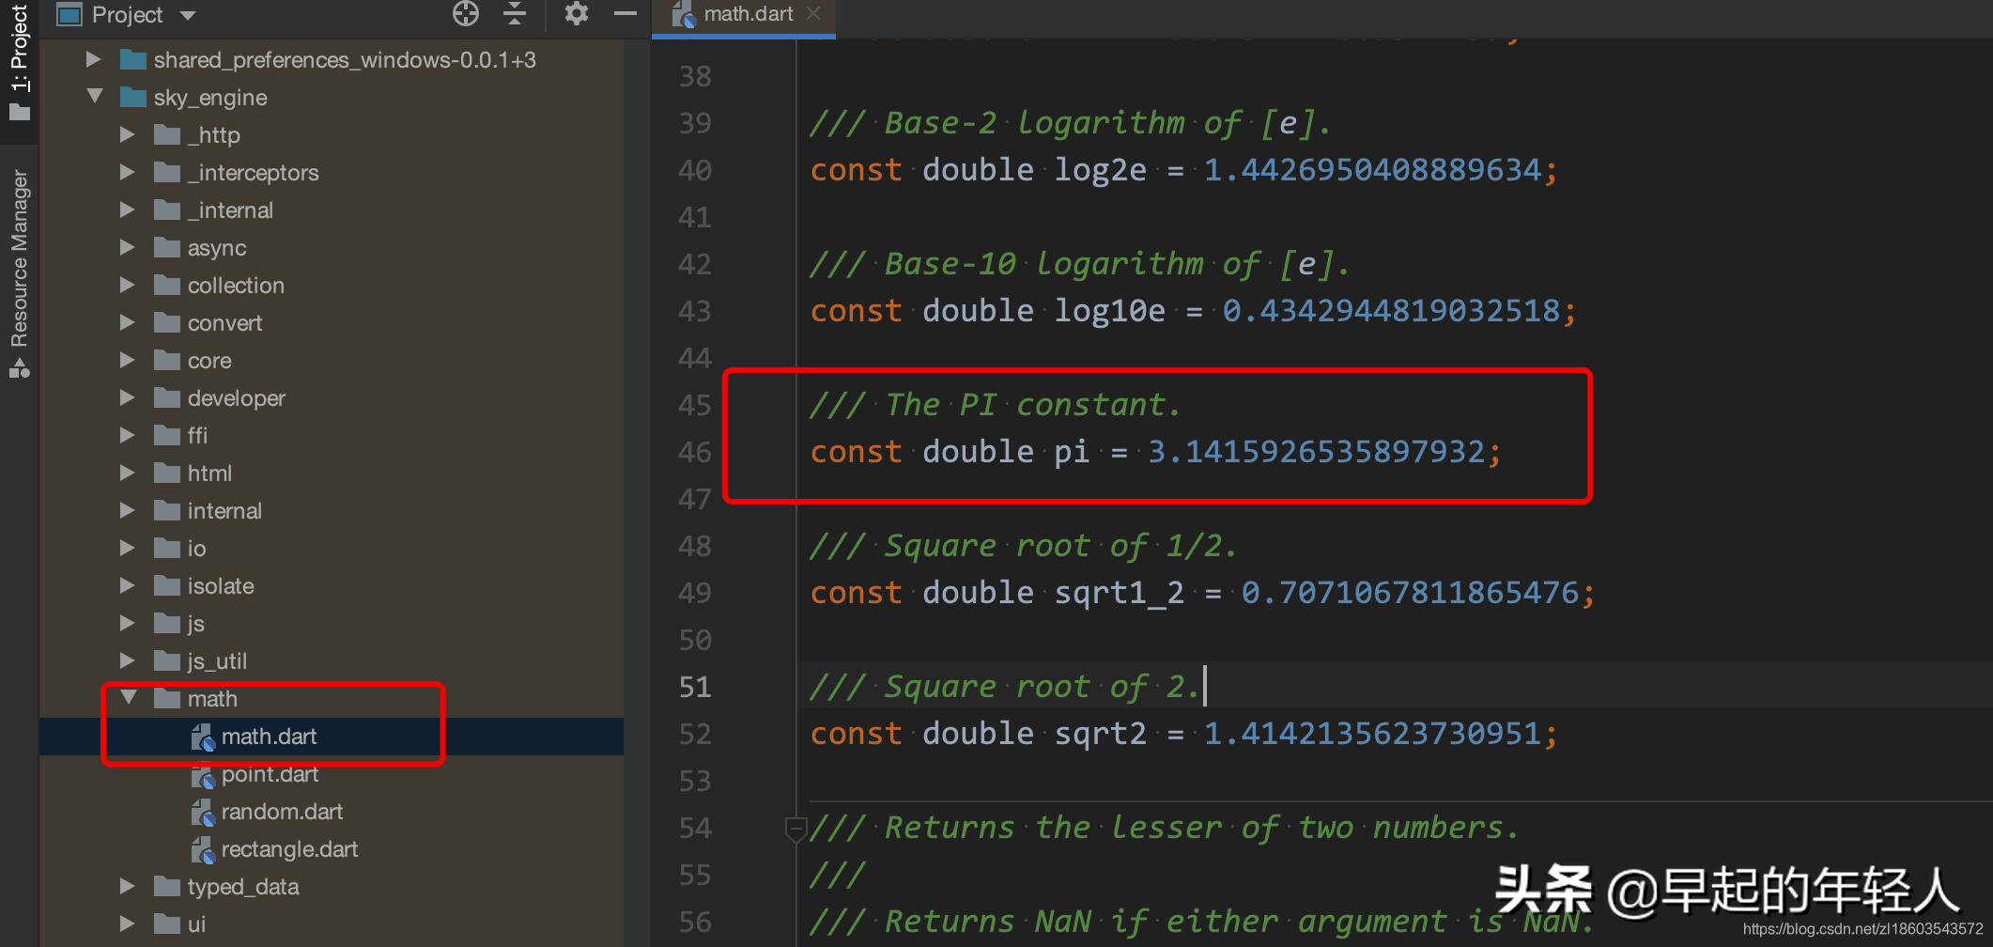Select the convert folder
The width and height of the screenshot is (1993, 947).
[x=224, y=323]
